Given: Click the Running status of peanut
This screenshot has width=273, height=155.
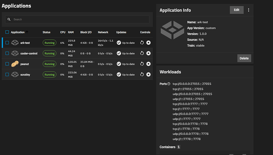Looking at the screenshot, I should 49,64.
